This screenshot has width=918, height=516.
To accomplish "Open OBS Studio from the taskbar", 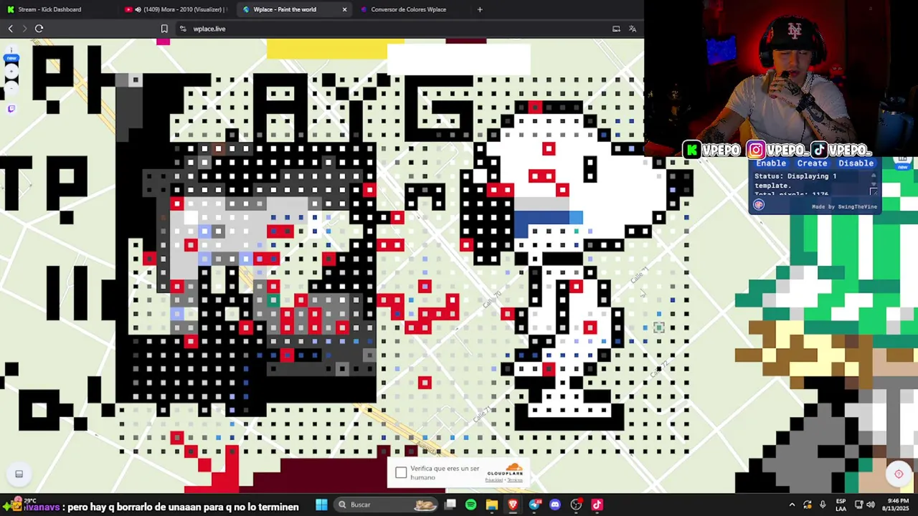I will pyautogui.click(x=576, y=505).
